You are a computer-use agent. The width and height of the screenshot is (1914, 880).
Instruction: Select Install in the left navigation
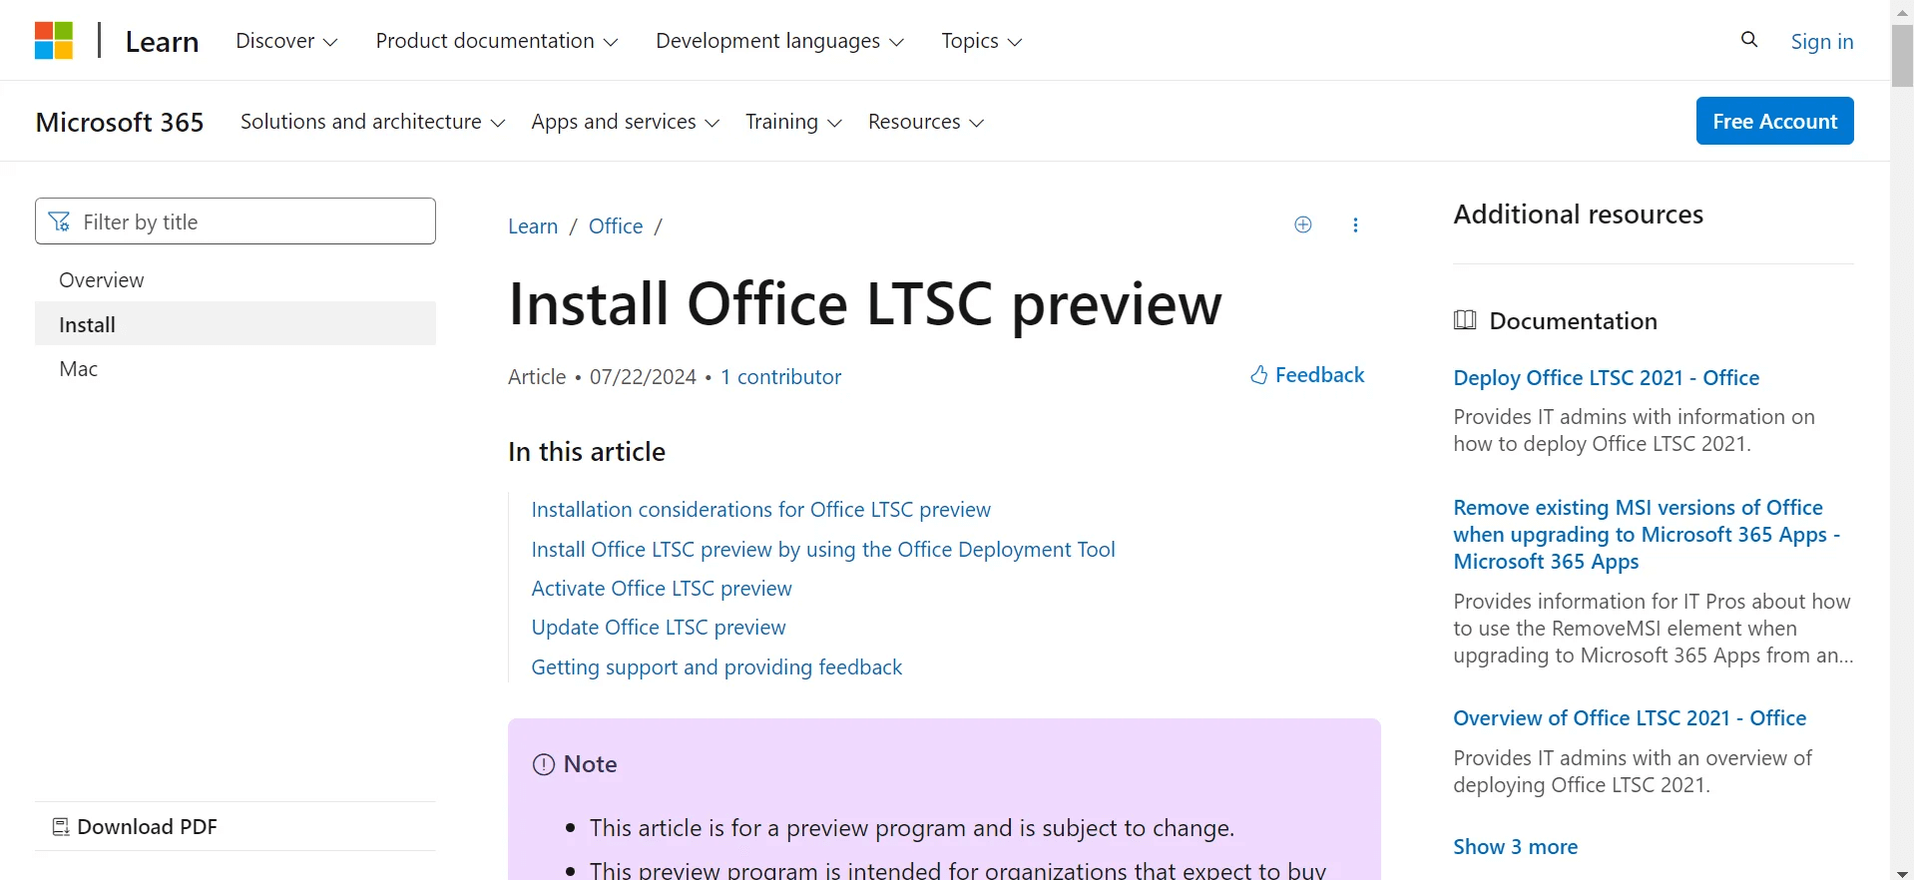[87, 323]
